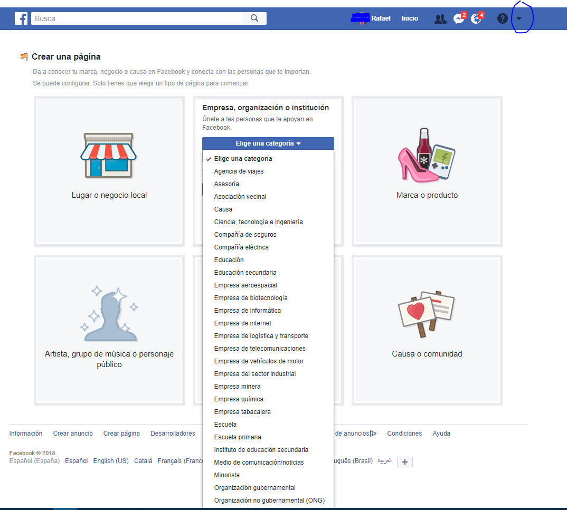This screenshot has height=510, width=567.
Task: Collapse the Elige una categoría dropdown
Action: click(x=268, y=143)
